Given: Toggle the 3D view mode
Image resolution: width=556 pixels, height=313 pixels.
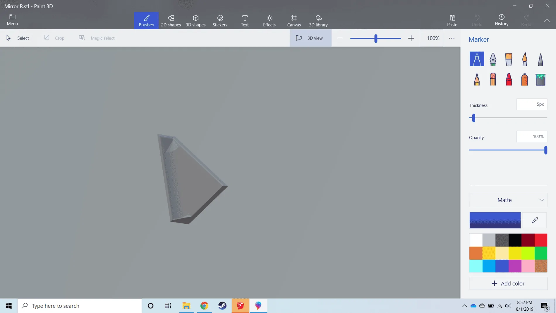Looking at the screenshot, I should (x=310, y=38).
